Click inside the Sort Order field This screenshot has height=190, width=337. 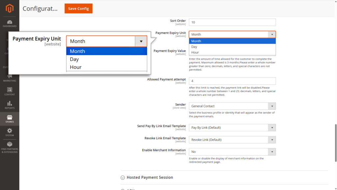232,22
